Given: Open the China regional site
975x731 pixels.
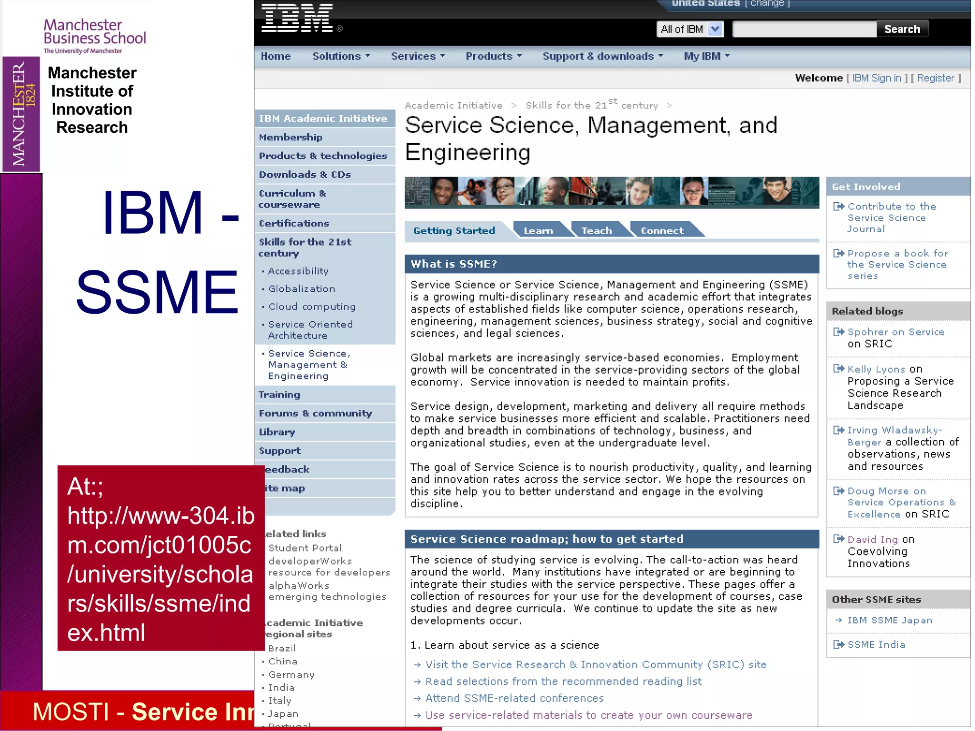Looking at the screenshot, I should pyautogui.click(x=283, y=662).
